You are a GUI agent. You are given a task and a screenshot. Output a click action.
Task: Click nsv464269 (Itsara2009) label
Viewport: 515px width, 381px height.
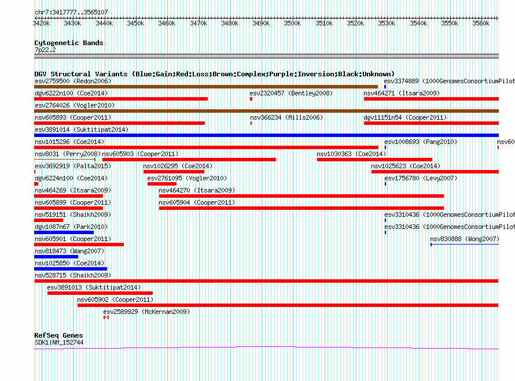73,190
